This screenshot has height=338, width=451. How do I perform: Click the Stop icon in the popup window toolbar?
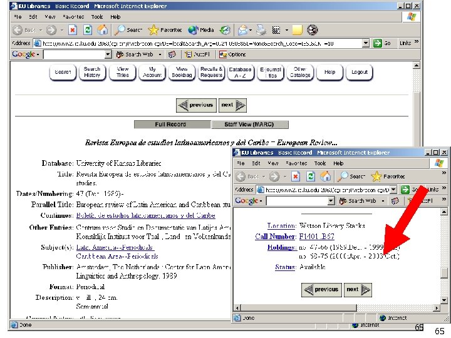coord(296,177)
